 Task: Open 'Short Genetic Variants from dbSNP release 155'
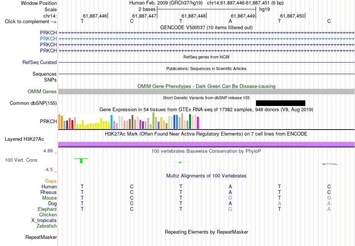pyautogui.click(x=206, y=98)
